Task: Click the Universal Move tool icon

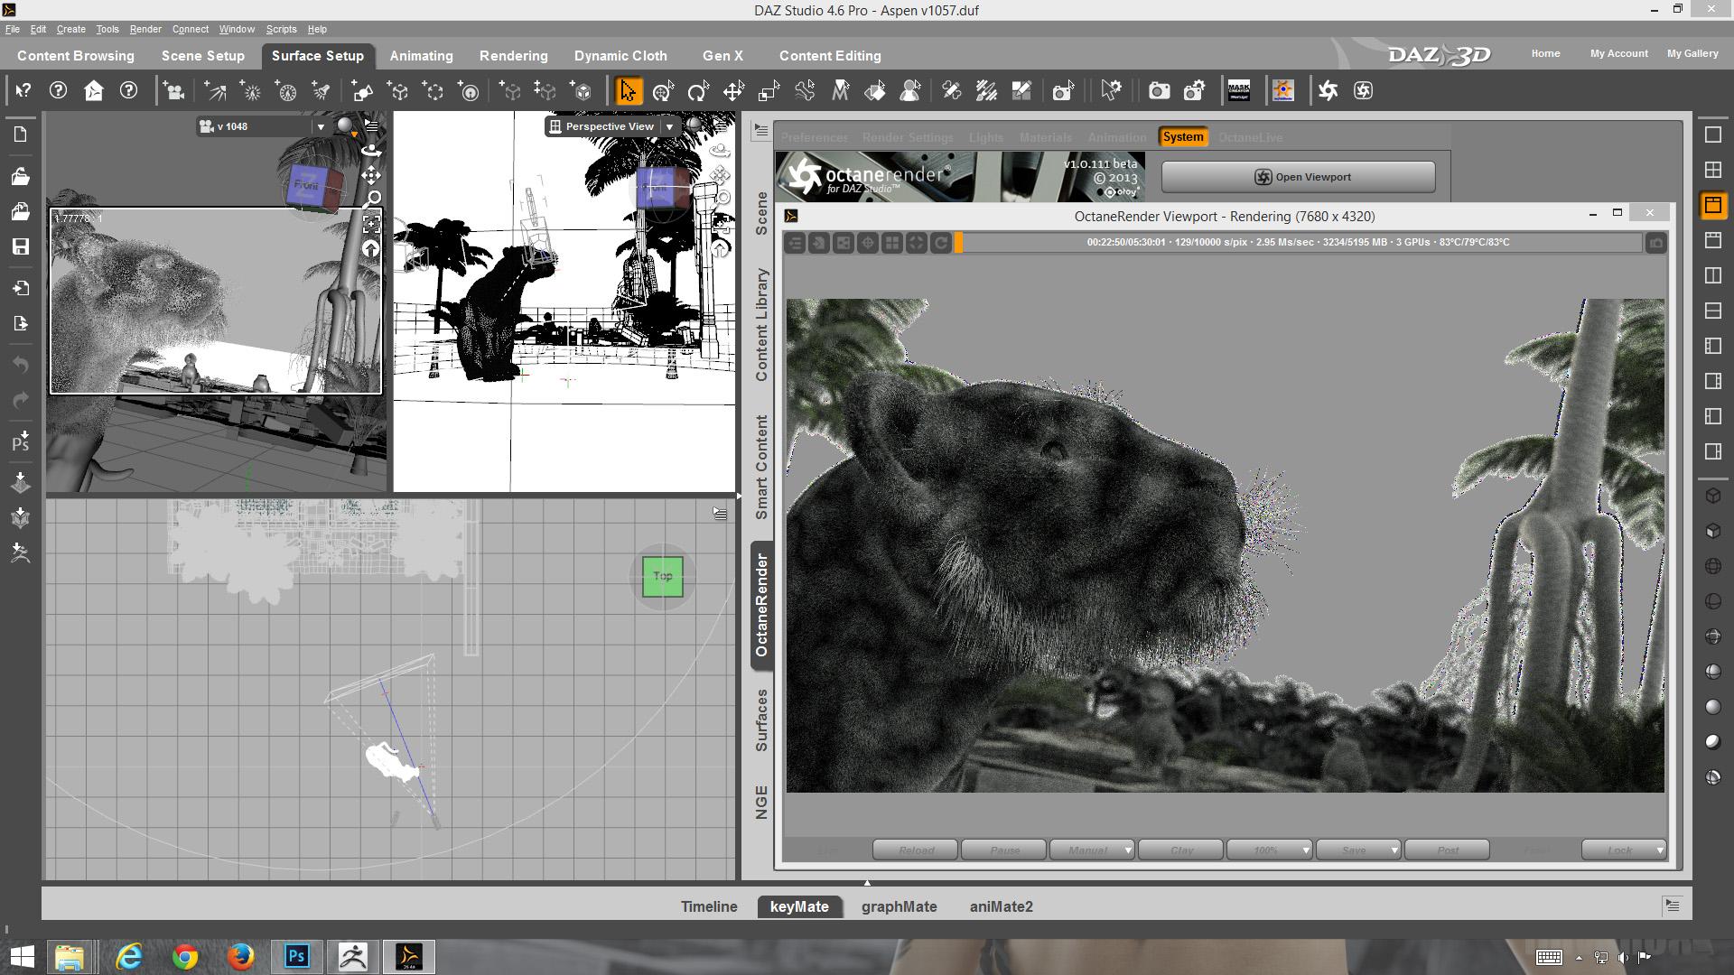Action: point(663,91)
